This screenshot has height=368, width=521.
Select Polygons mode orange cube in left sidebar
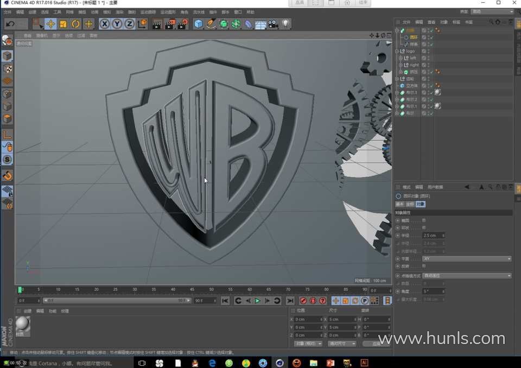[7, 119]
